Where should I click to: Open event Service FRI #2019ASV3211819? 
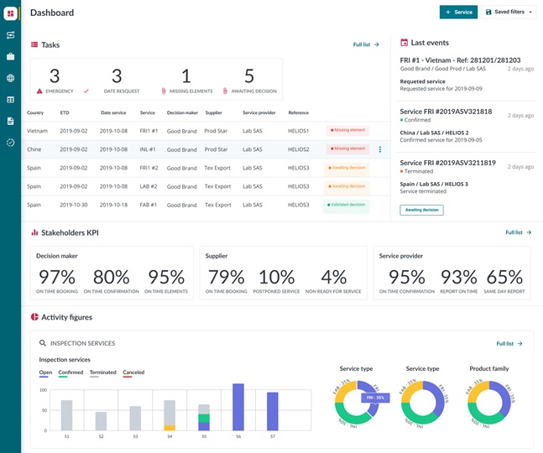click(448, 163)
